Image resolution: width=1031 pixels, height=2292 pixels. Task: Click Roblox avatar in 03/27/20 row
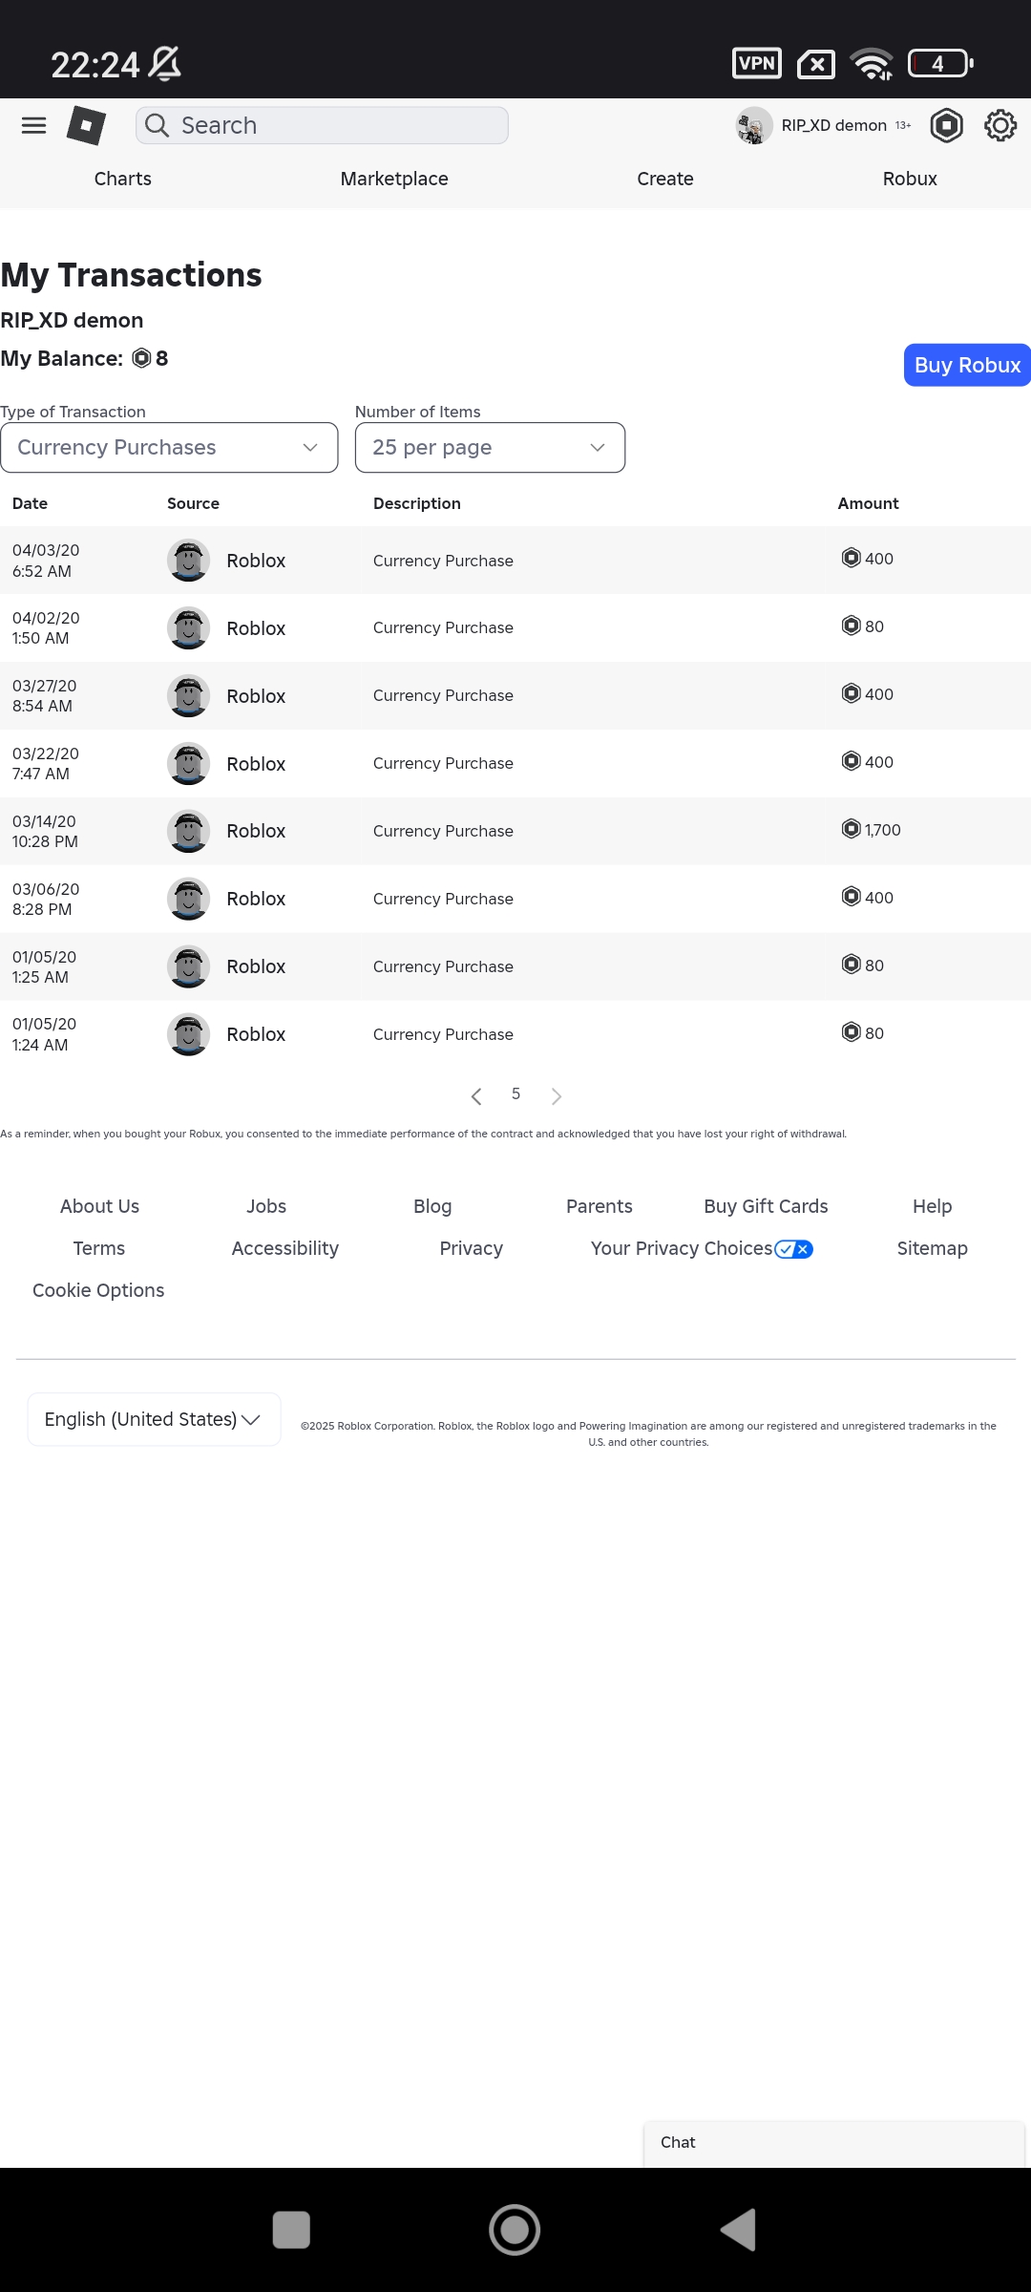188,696
